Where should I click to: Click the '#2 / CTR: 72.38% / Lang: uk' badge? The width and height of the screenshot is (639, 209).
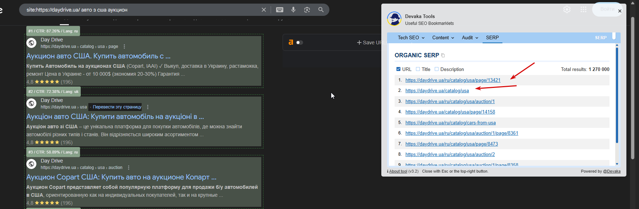click(x=53, y=92)
